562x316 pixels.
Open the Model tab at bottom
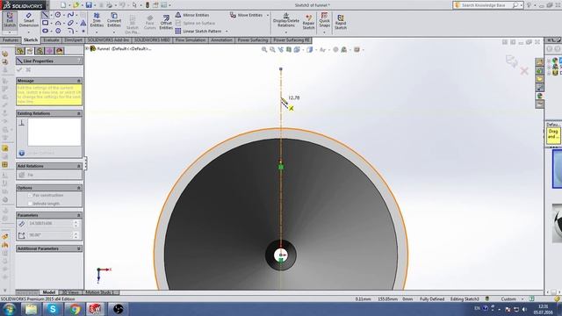point(49,292)
